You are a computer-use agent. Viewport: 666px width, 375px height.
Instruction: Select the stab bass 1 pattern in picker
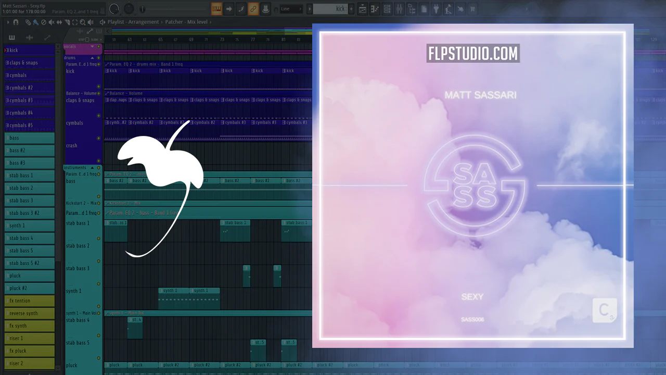pyautogui.click(x=29, y=176)
